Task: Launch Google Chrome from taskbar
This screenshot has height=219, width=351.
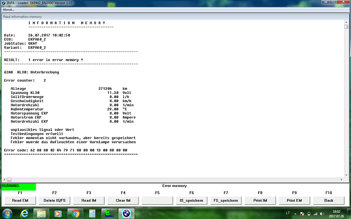Action: (x=75, y=213)
